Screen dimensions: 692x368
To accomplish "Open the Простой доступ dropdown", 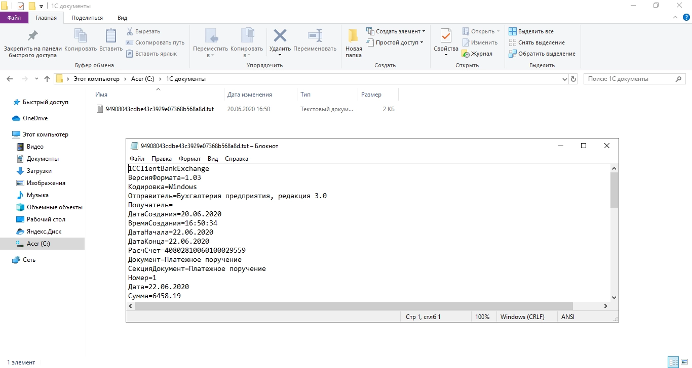I will tap(395, 42).
